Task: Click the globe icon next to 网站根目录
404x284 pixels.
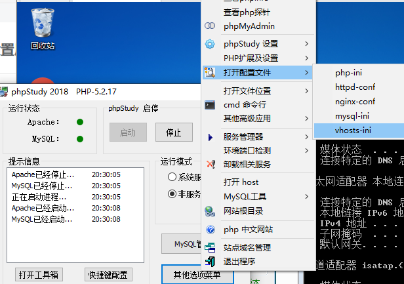Action: 210,211
